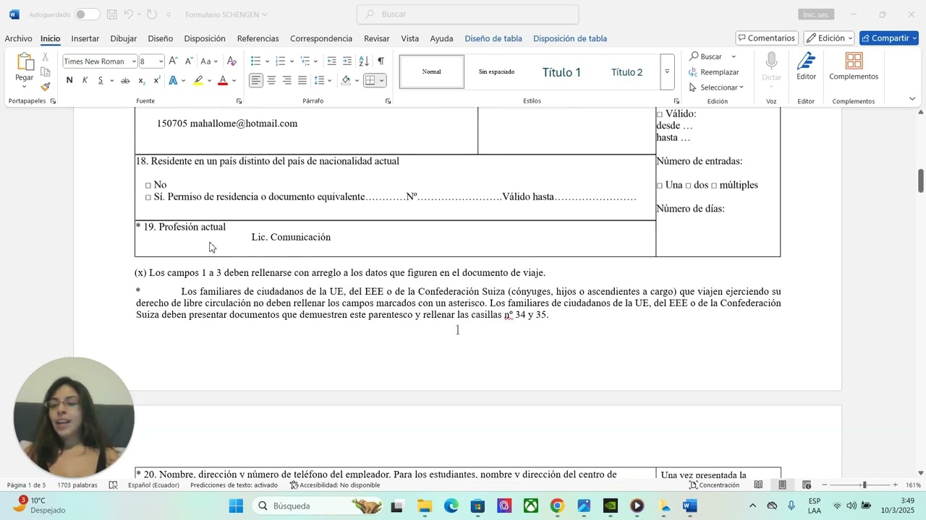Toggle bold with the N button
The image size is (926, 520).
pos(69,80)
